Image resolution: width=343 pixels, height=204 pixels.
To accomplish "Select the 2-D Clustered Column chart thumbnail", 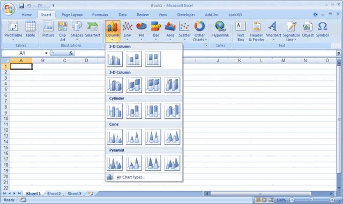I will [x=115, y=59].
